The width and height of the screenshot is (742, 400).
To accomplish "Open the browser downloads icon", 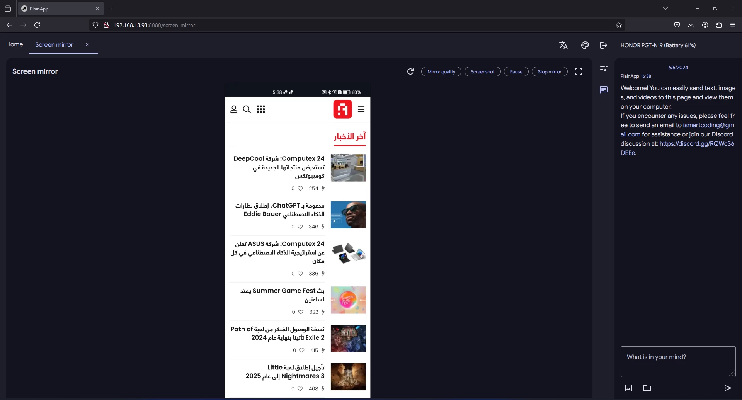I will click(691, 25).
